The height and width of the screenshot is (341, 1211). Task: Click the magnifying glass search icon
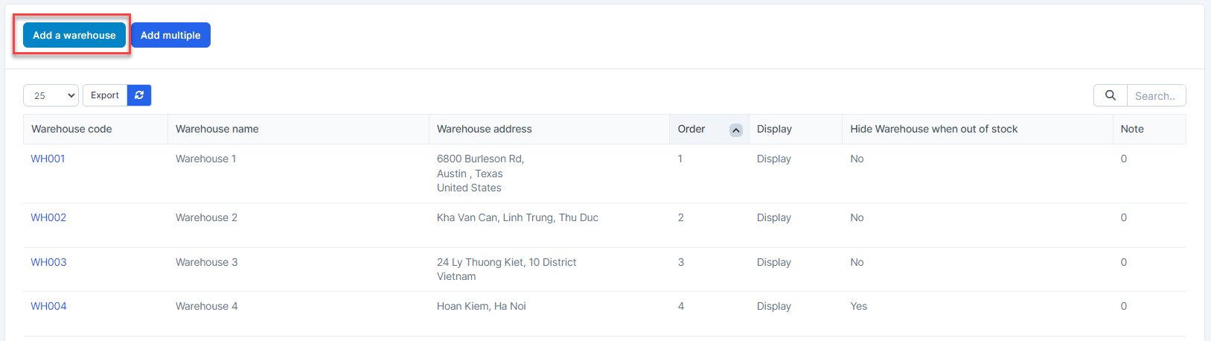pos(1110,95)
